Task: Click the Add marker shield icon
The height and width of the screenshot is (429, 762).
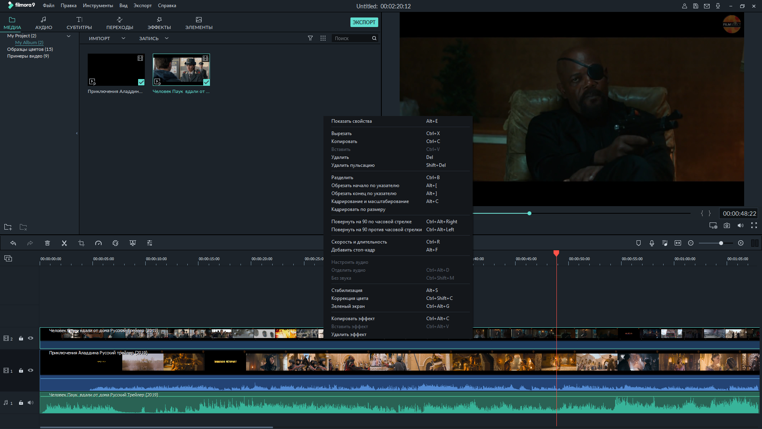Action: [639, 243]
